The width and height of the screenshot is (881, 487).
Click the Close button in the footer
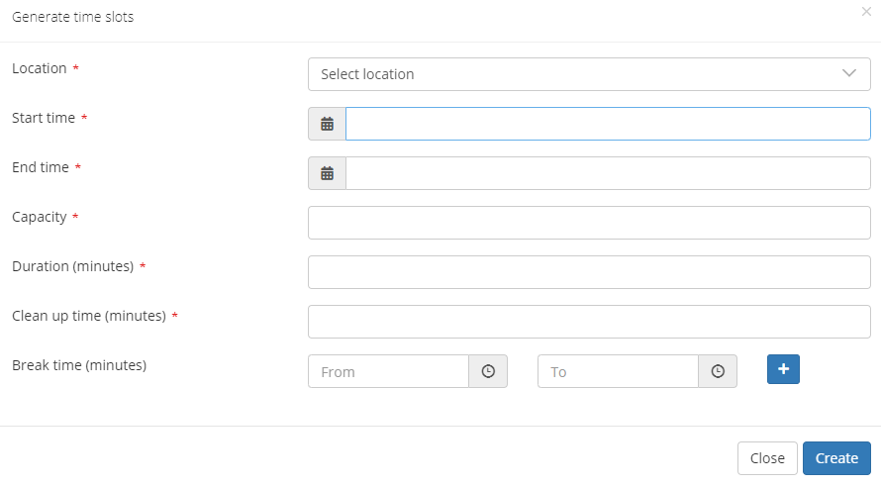pos(767,458)
